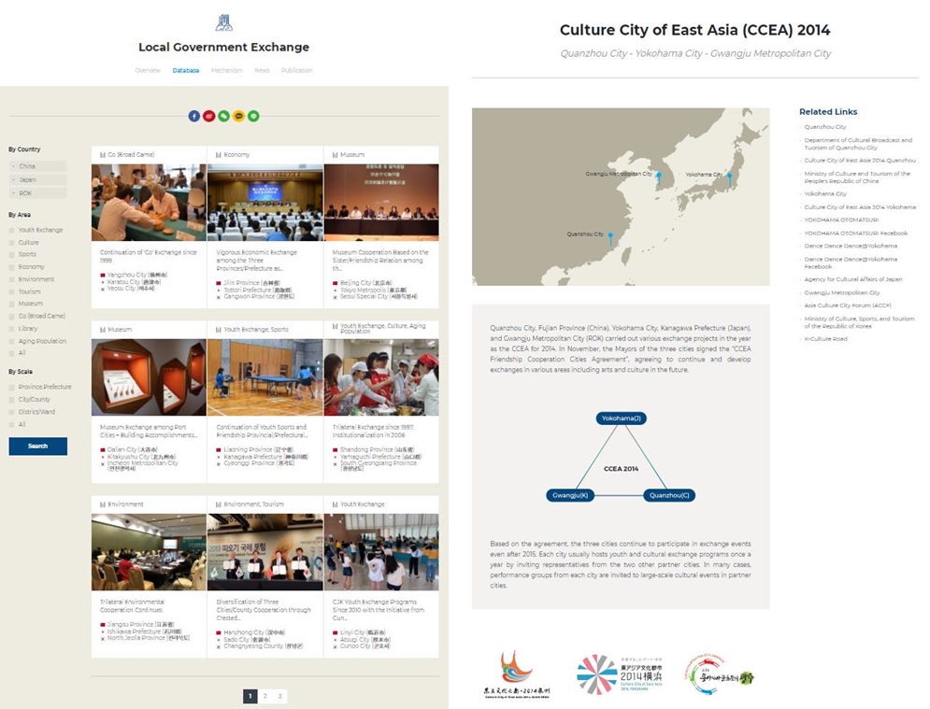Go to results page 1
This screenshot has width=930, height=709.
tap(250, 696)
